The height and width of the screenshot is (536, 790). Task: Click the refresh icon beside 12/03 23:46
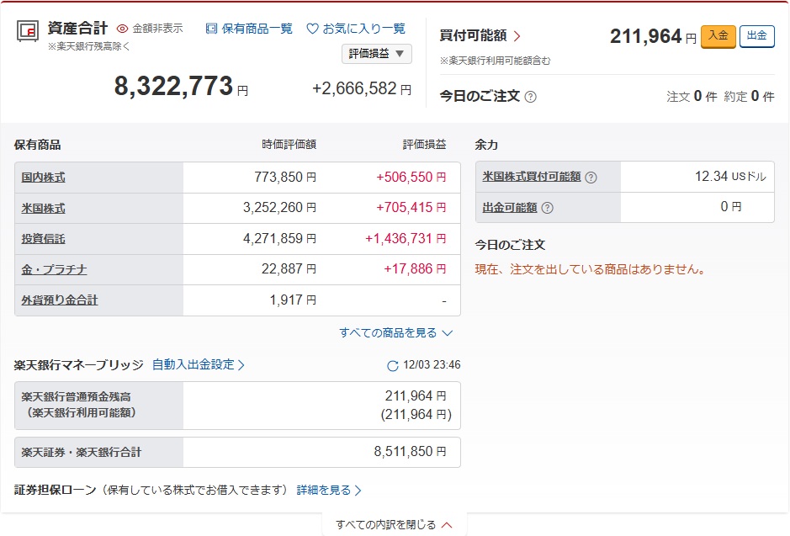click(392, 366)
